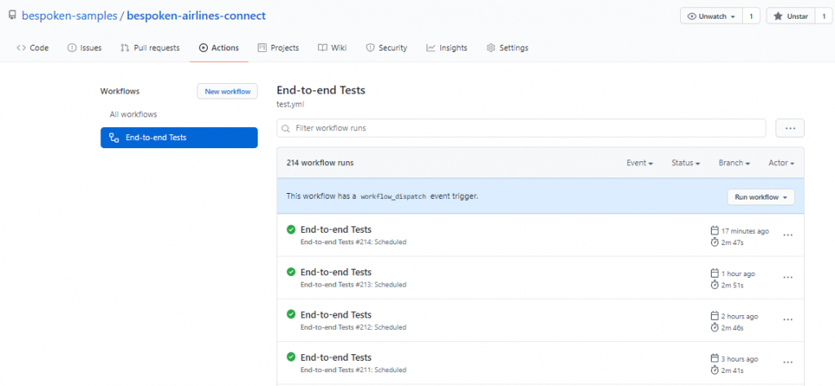Open the ellipsis menu next to filter box
The height and width of the screenshot is (386, 835).
point(789,128)
